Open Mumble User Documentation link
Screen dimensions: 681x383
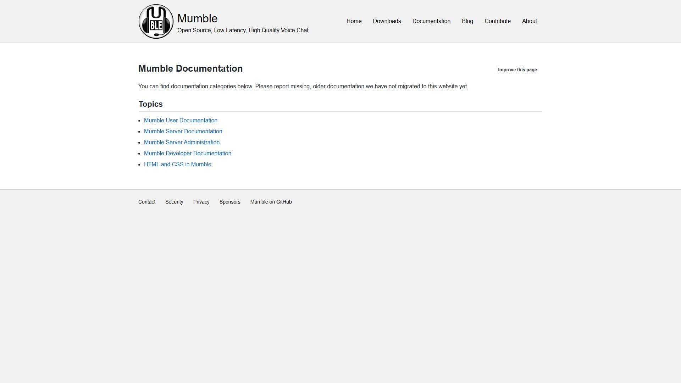181,120
